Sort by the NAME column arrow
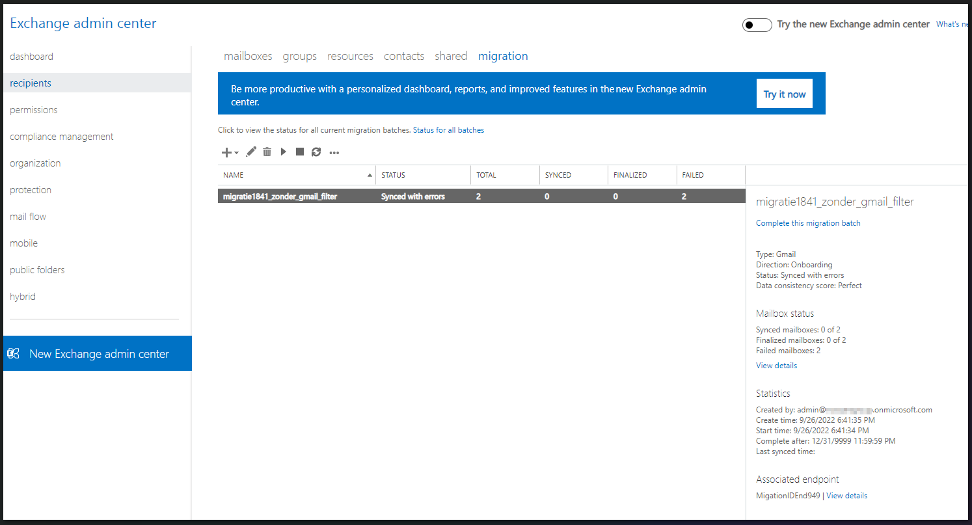Screen dimensions: 972x525 (x=370, y=175)
